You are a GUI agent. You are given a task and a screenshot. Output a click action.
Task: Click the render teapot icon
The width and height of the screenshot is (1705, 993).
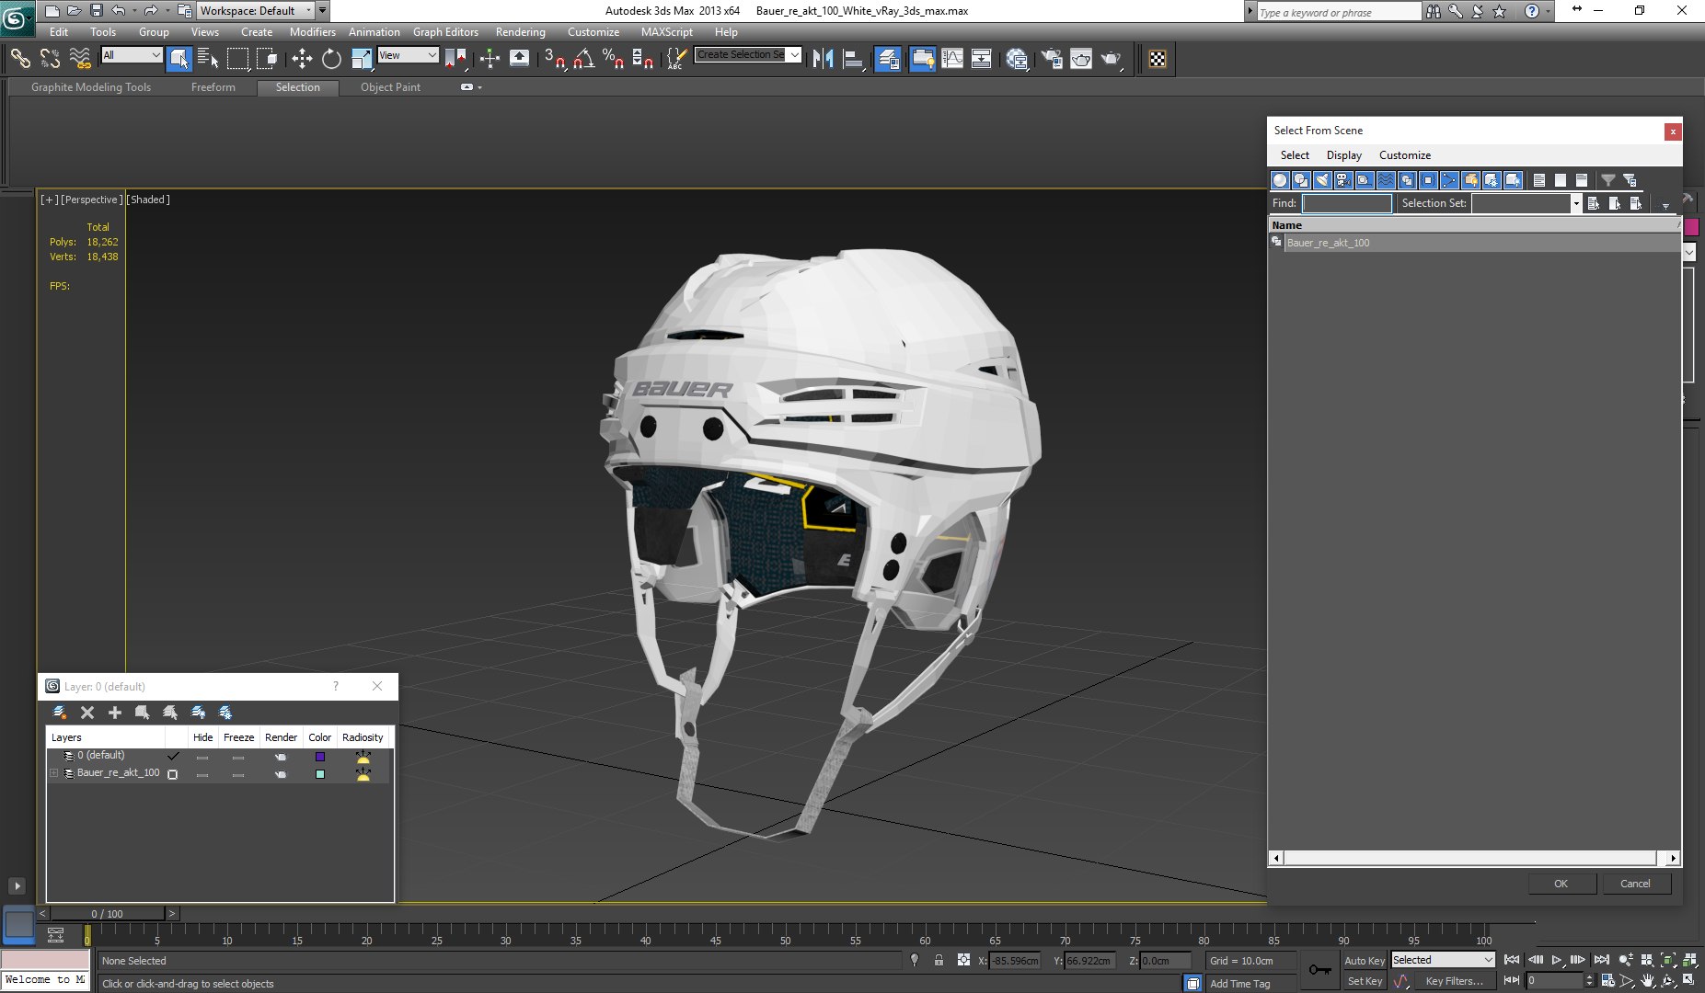click(1112, 59)
